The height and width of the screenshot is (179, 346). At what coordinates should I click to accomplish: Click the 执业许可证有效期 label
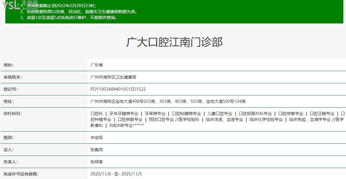pyautogui.click(x=21, y=174)
